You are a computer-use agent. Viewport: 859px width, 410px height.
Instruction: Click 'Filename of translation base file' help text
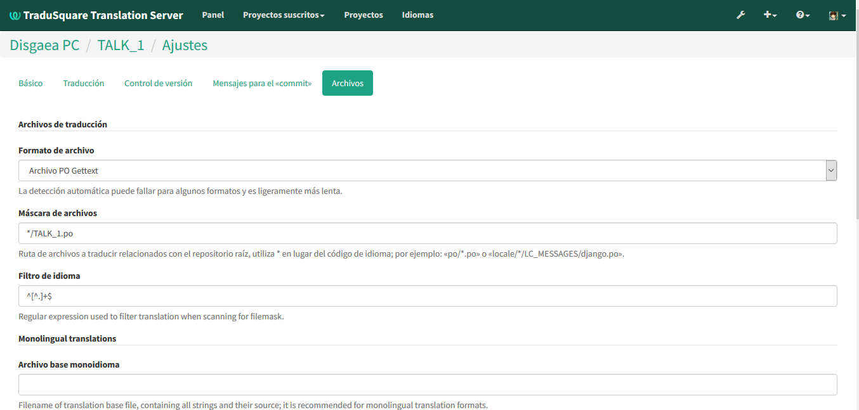pos(253,405)
